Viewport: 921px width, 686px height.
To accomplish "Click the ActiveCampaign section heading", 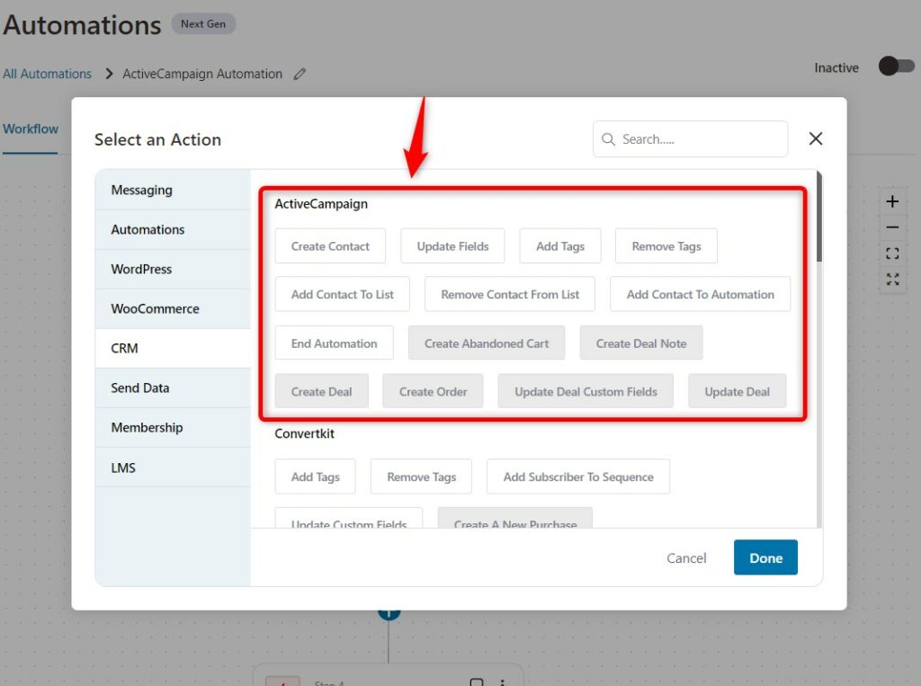I will coord(321,204).
